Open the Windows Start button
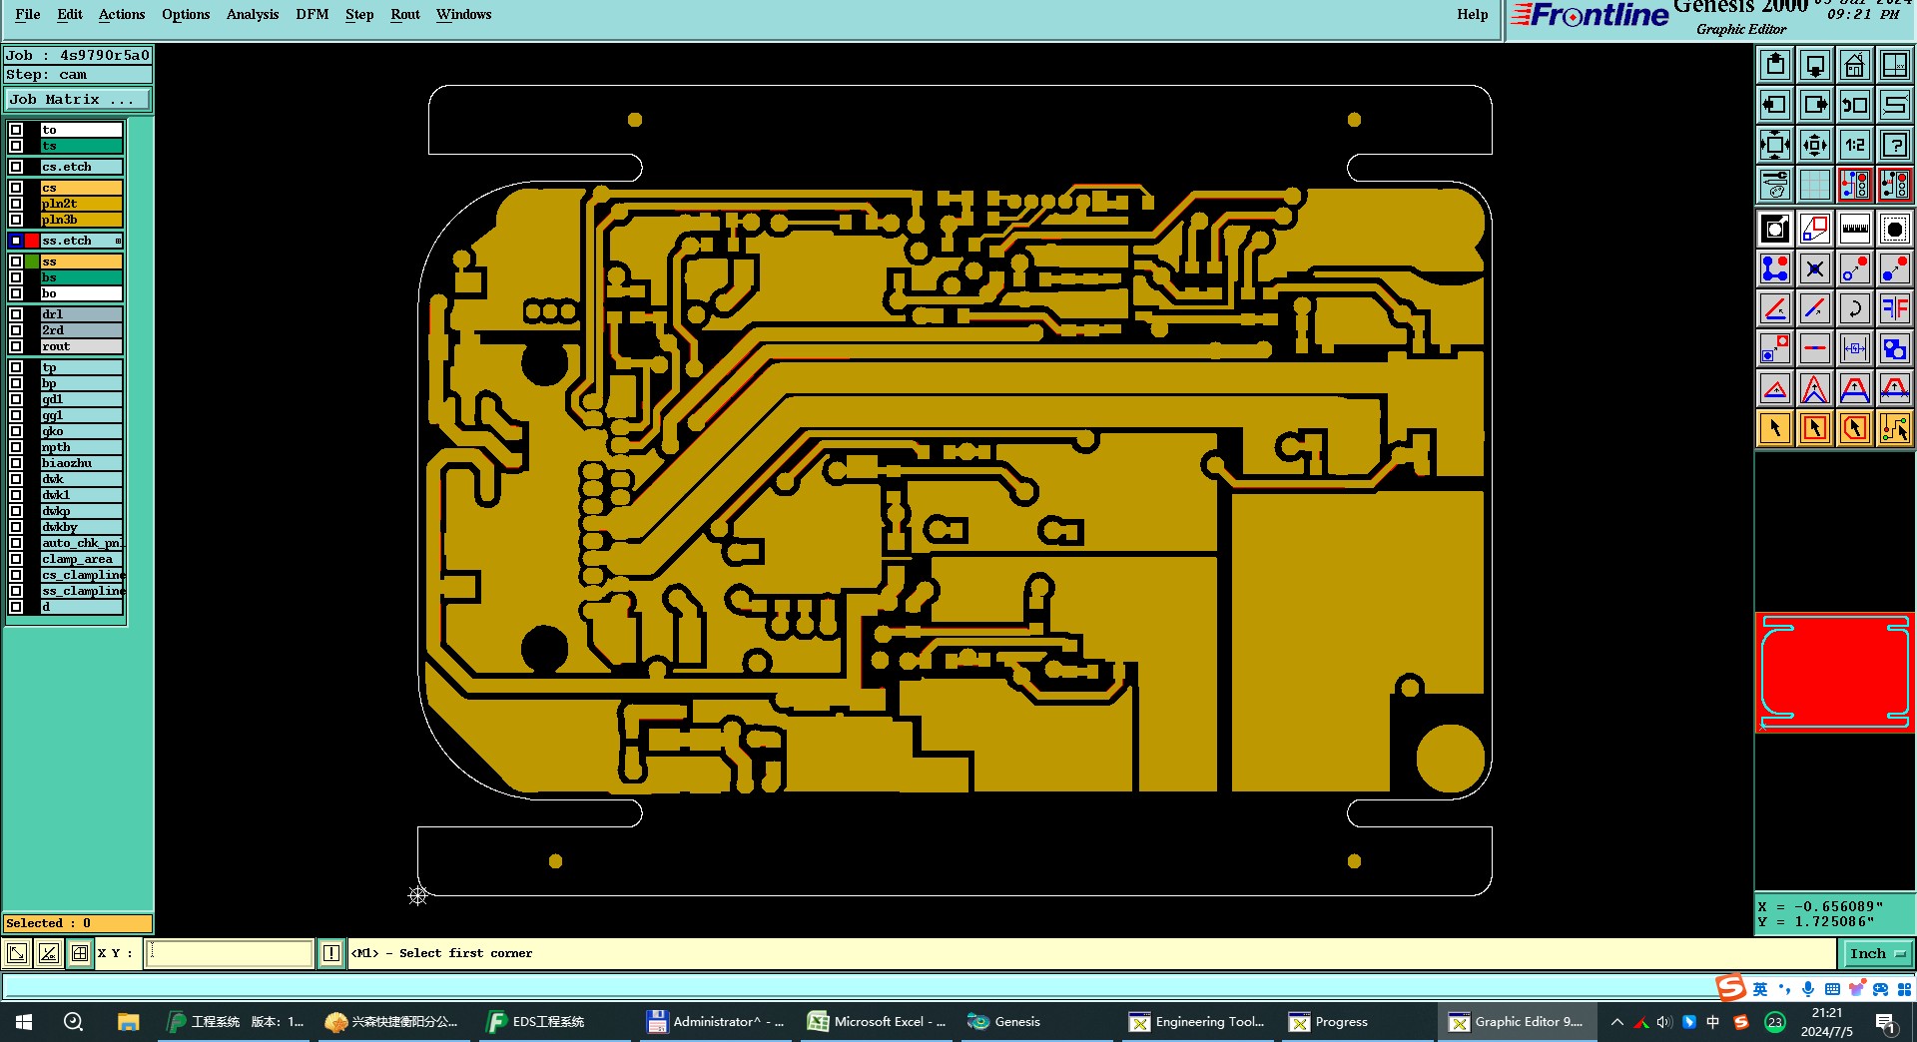 click(24, 1022)
